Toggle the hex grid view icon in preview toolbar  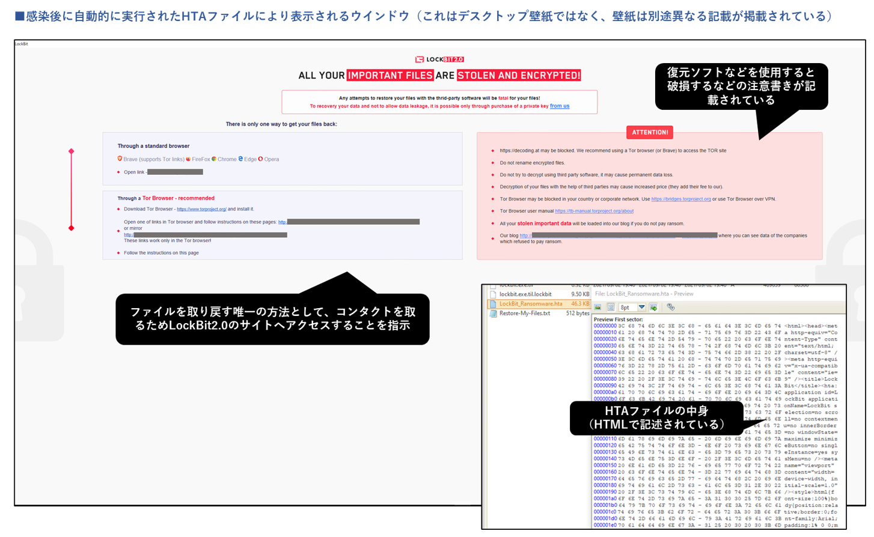coord(611,308)
